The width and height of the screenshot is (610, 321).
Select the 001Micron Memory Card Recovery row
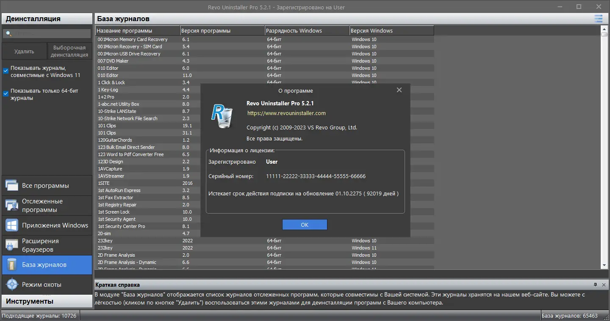pos(265,39)
